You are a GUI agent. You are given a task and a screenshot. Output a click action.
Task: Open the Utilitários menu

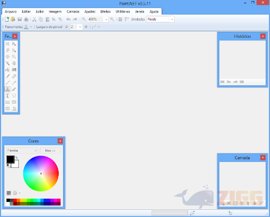(123, 11)
